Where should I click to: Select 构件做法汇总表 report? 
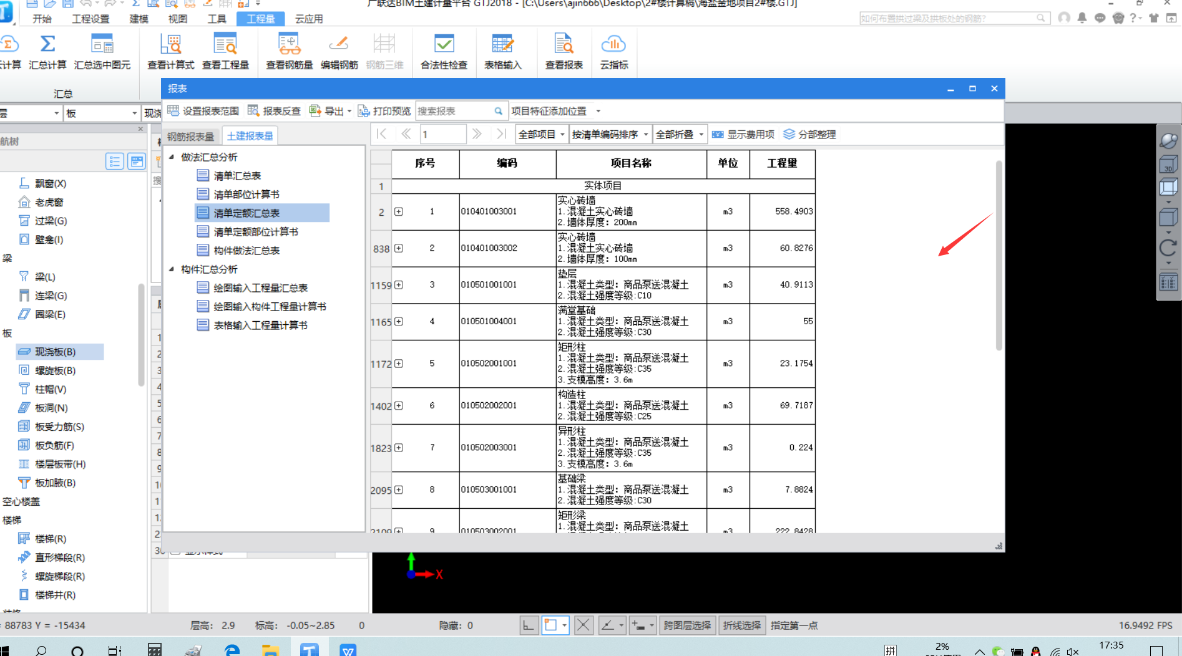(x=247, y=251)
